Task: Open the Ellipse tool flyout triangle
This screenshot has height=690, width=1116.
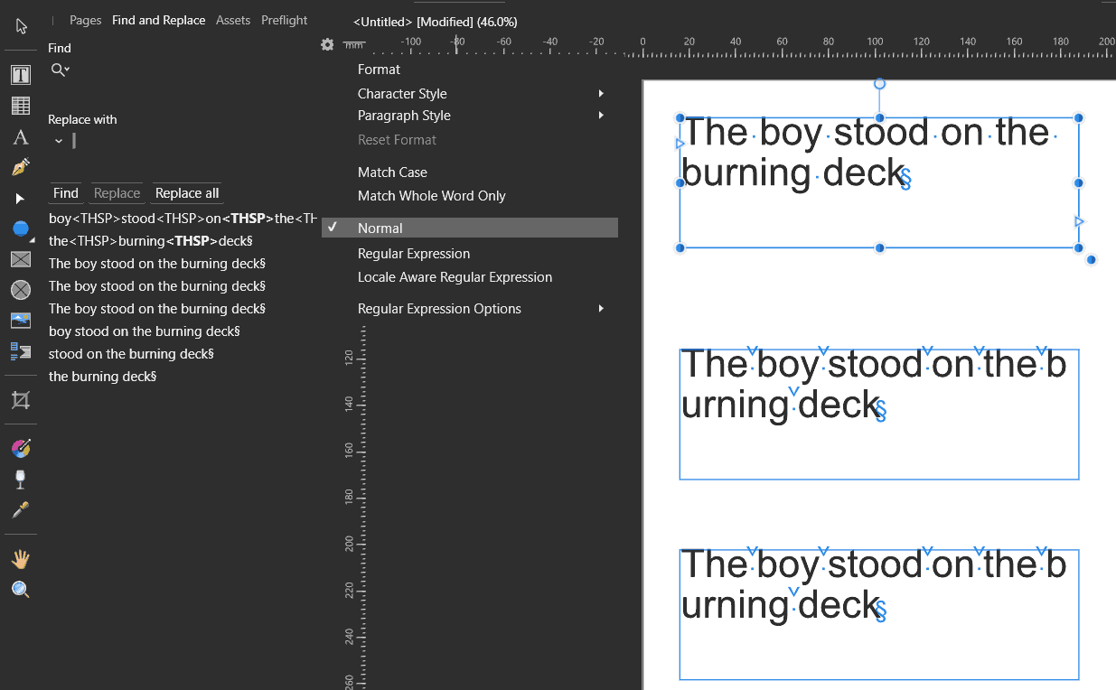Action: pyautogui.click(x=33, y=240)
